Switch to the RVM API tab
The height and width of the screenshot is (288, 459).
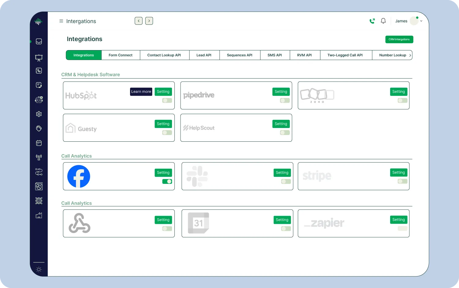pyautogui.click(x=304, y=55)
